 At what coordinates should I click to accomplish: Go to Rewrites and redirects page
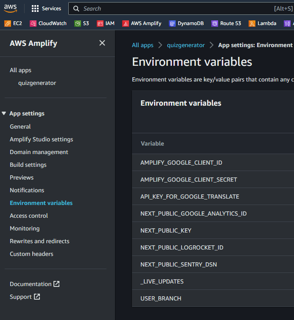39,241
